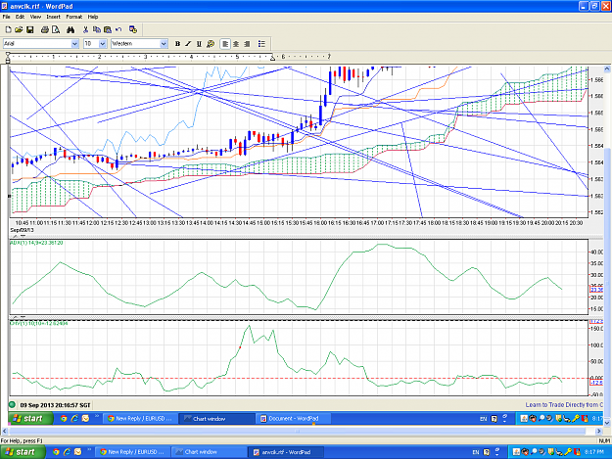This screenshot has height=459, width=612.
Task: Click the 'For Help, press F1' status bar text
Action: pyautogui.click(x=22, y=441)
